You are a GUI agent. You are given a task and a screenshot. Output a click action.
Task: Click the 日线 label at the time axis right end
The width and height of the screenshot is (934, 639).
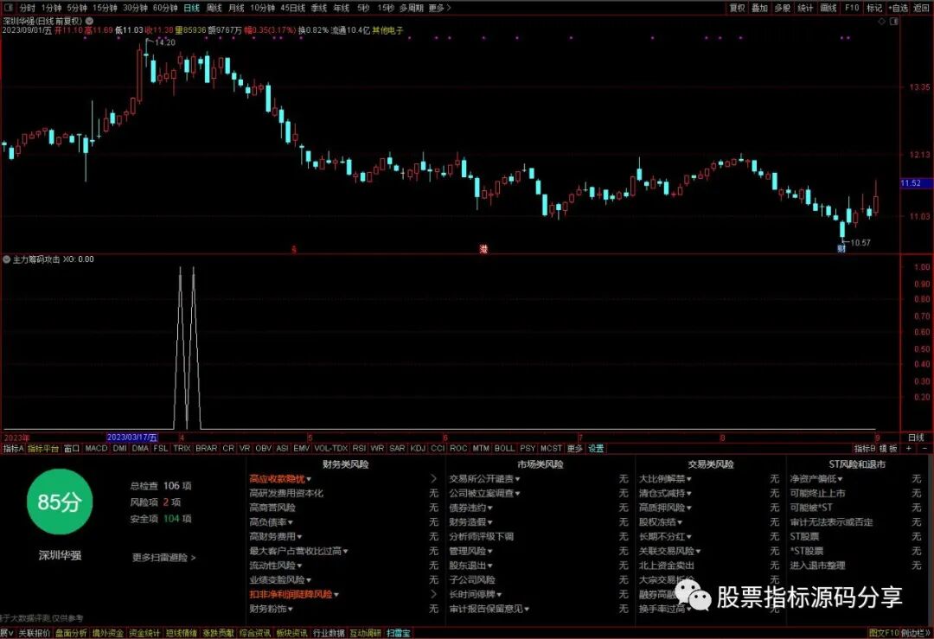click(916, 438)
